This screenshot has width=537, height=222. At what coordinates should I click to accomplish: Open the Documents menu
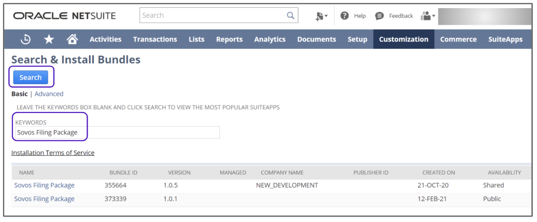click(x=317, y=39)
